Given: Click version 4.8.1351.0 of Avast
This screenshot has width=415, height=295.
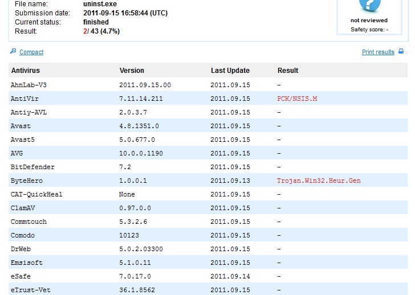Looking at the screenshot, I should tap(139, 126).
